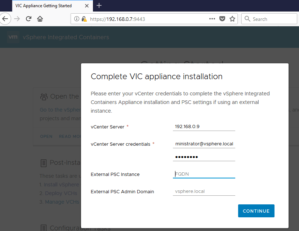Screen dimensions: 299x231
Task: Click the vSphere Integrated Containers header title
Action: (66, 37)
